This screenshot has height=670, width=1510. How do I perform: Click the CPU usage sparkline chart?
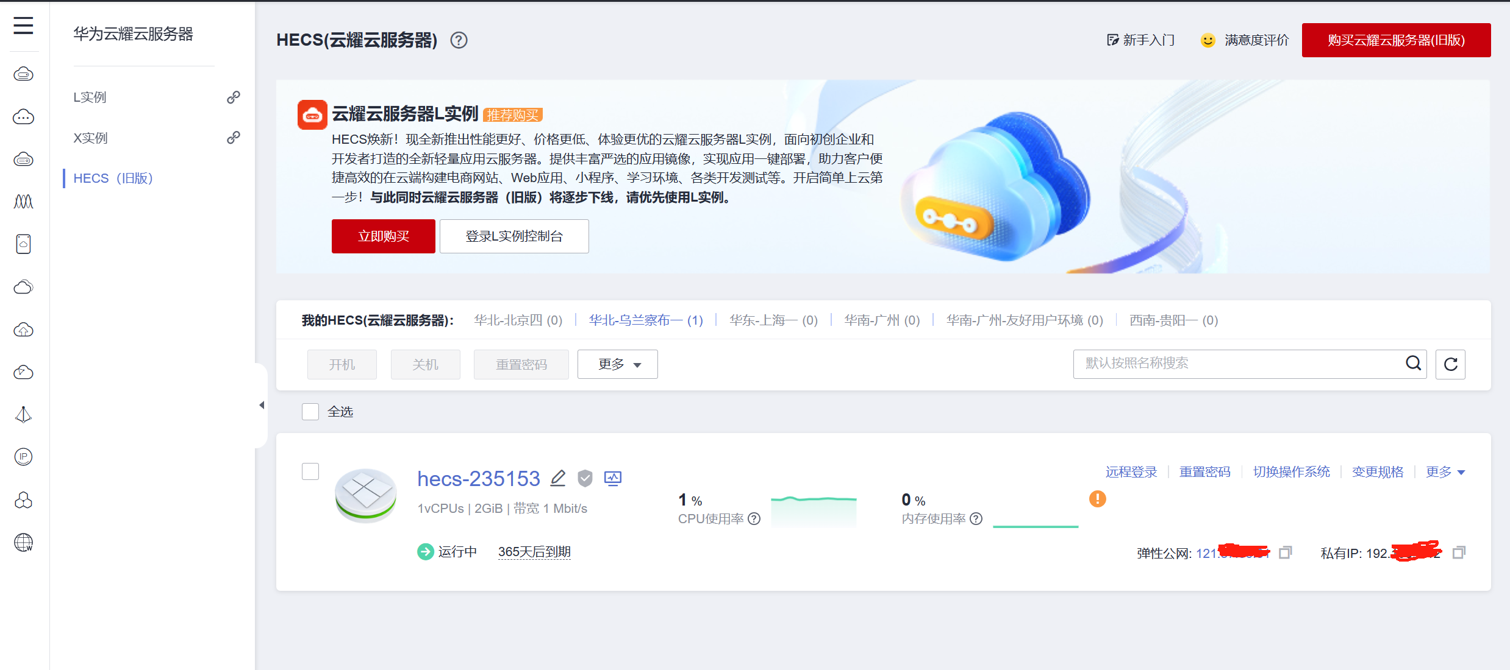[814, 511]
